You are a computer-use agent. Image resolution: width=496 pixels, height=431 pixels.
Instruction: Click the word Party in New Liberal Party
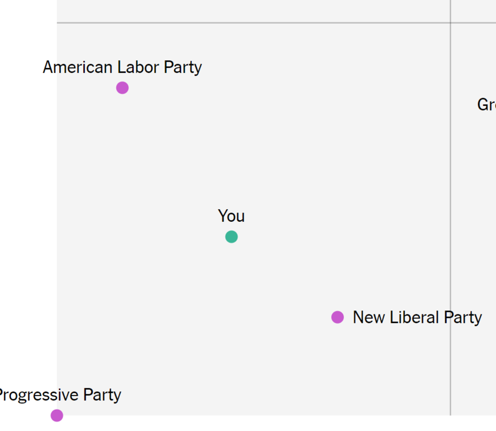point(463,318)
